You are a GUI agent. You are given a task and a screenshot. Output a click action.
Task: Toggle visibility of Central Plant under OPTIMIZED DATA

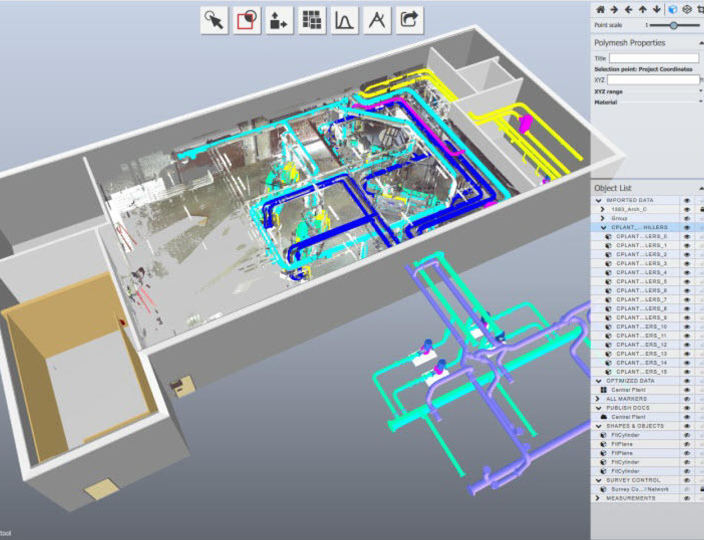687,389
